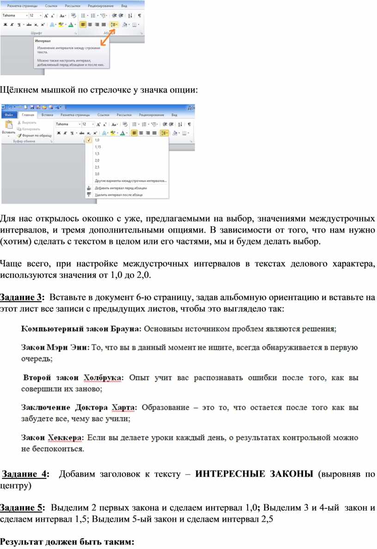Open Tahoma font box in Интервал tooltip screenshot
Screen dimensions: 377x549
pyautogui.click(x=14, y=15)
